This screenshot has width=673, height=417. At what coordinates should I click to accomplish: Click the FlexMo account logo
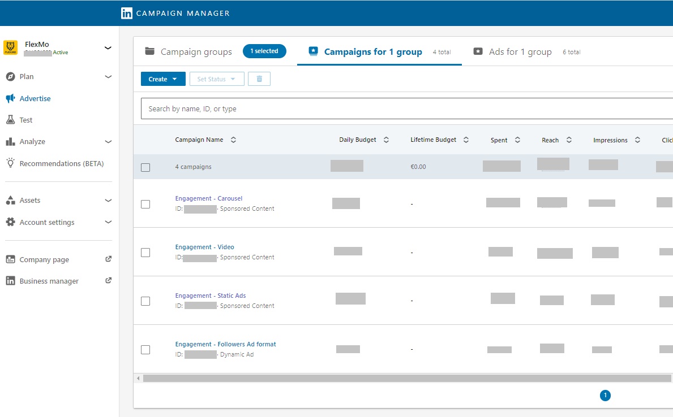[x=11, y=47]
